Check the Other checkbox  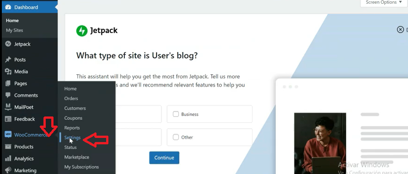click(176, 137)
